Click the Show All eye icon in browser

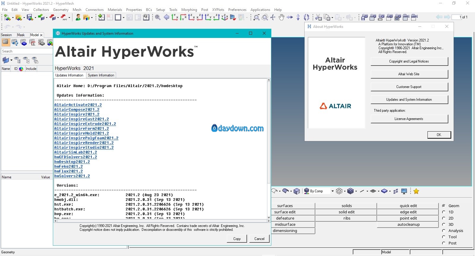(x=17, y=60)
